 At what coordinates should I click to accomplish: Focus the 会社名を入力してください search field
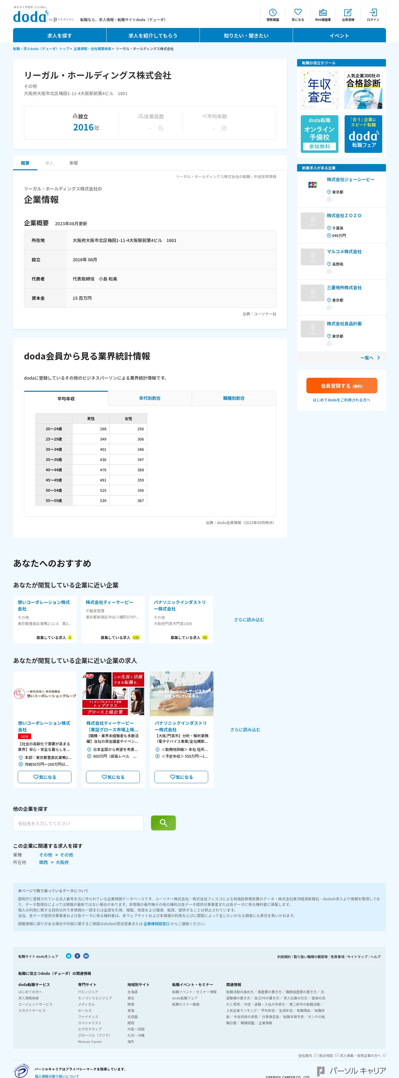pyautogui.click(x=78, y=823)
